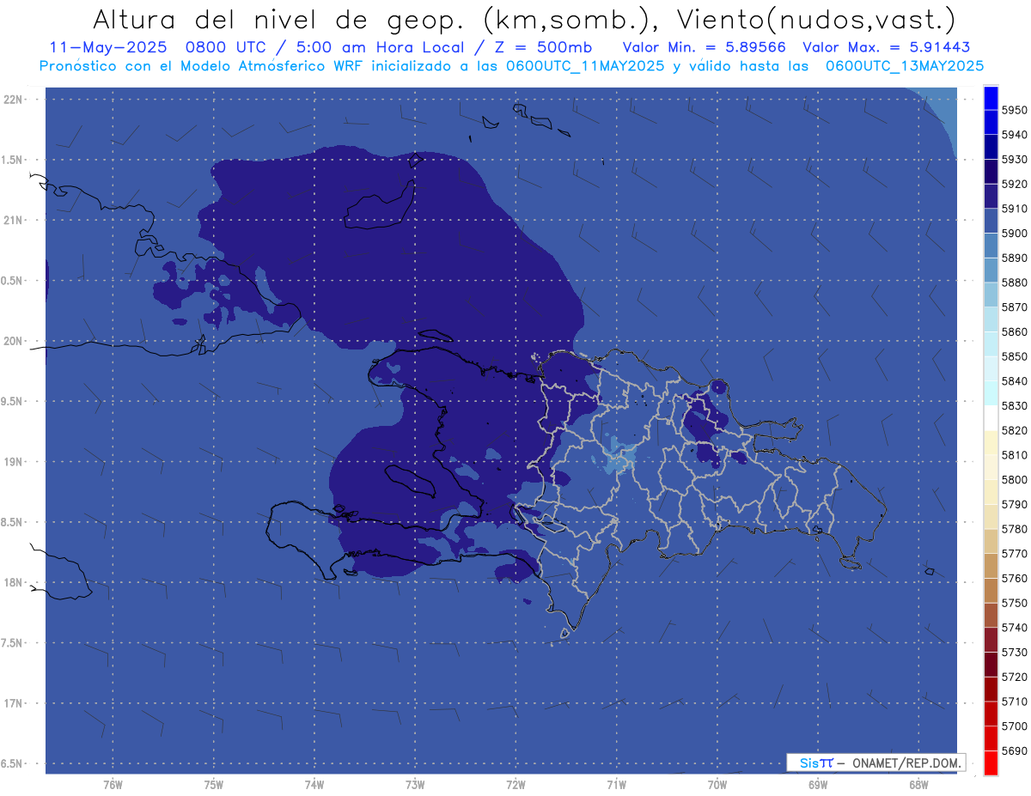Click the "73W" longitude label
The width and height of the screenshot is (1031, 796).
coord(415,785)
